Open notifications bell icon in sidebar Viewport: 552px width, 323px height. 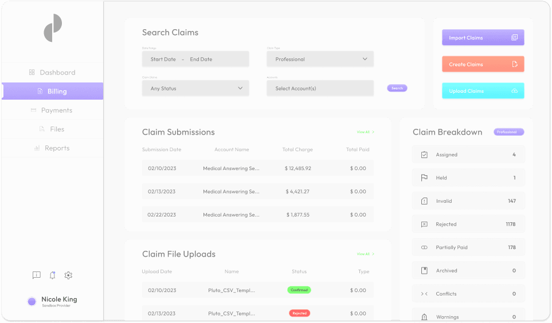52,275
